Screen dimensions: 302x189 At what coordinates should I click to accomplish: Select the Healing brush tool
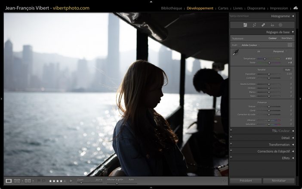point(263,25)
